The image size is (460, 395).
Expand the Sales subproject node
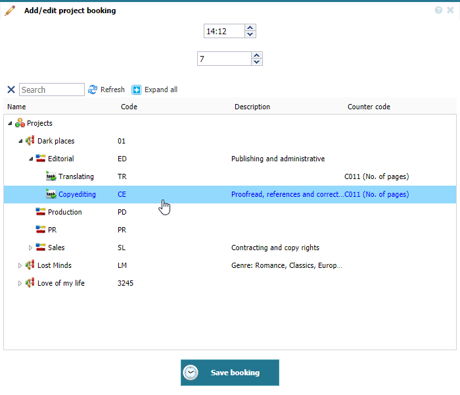(30, 248)
